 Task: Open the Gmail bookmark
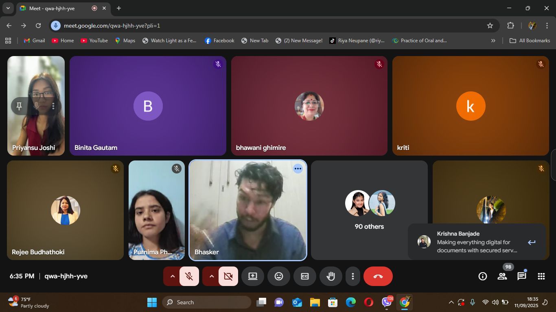(34, 41)
